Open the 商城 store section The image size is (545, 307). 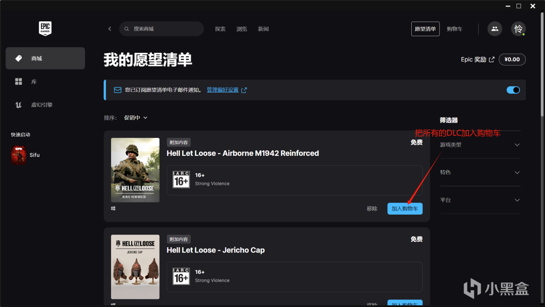tap(45, 58)
